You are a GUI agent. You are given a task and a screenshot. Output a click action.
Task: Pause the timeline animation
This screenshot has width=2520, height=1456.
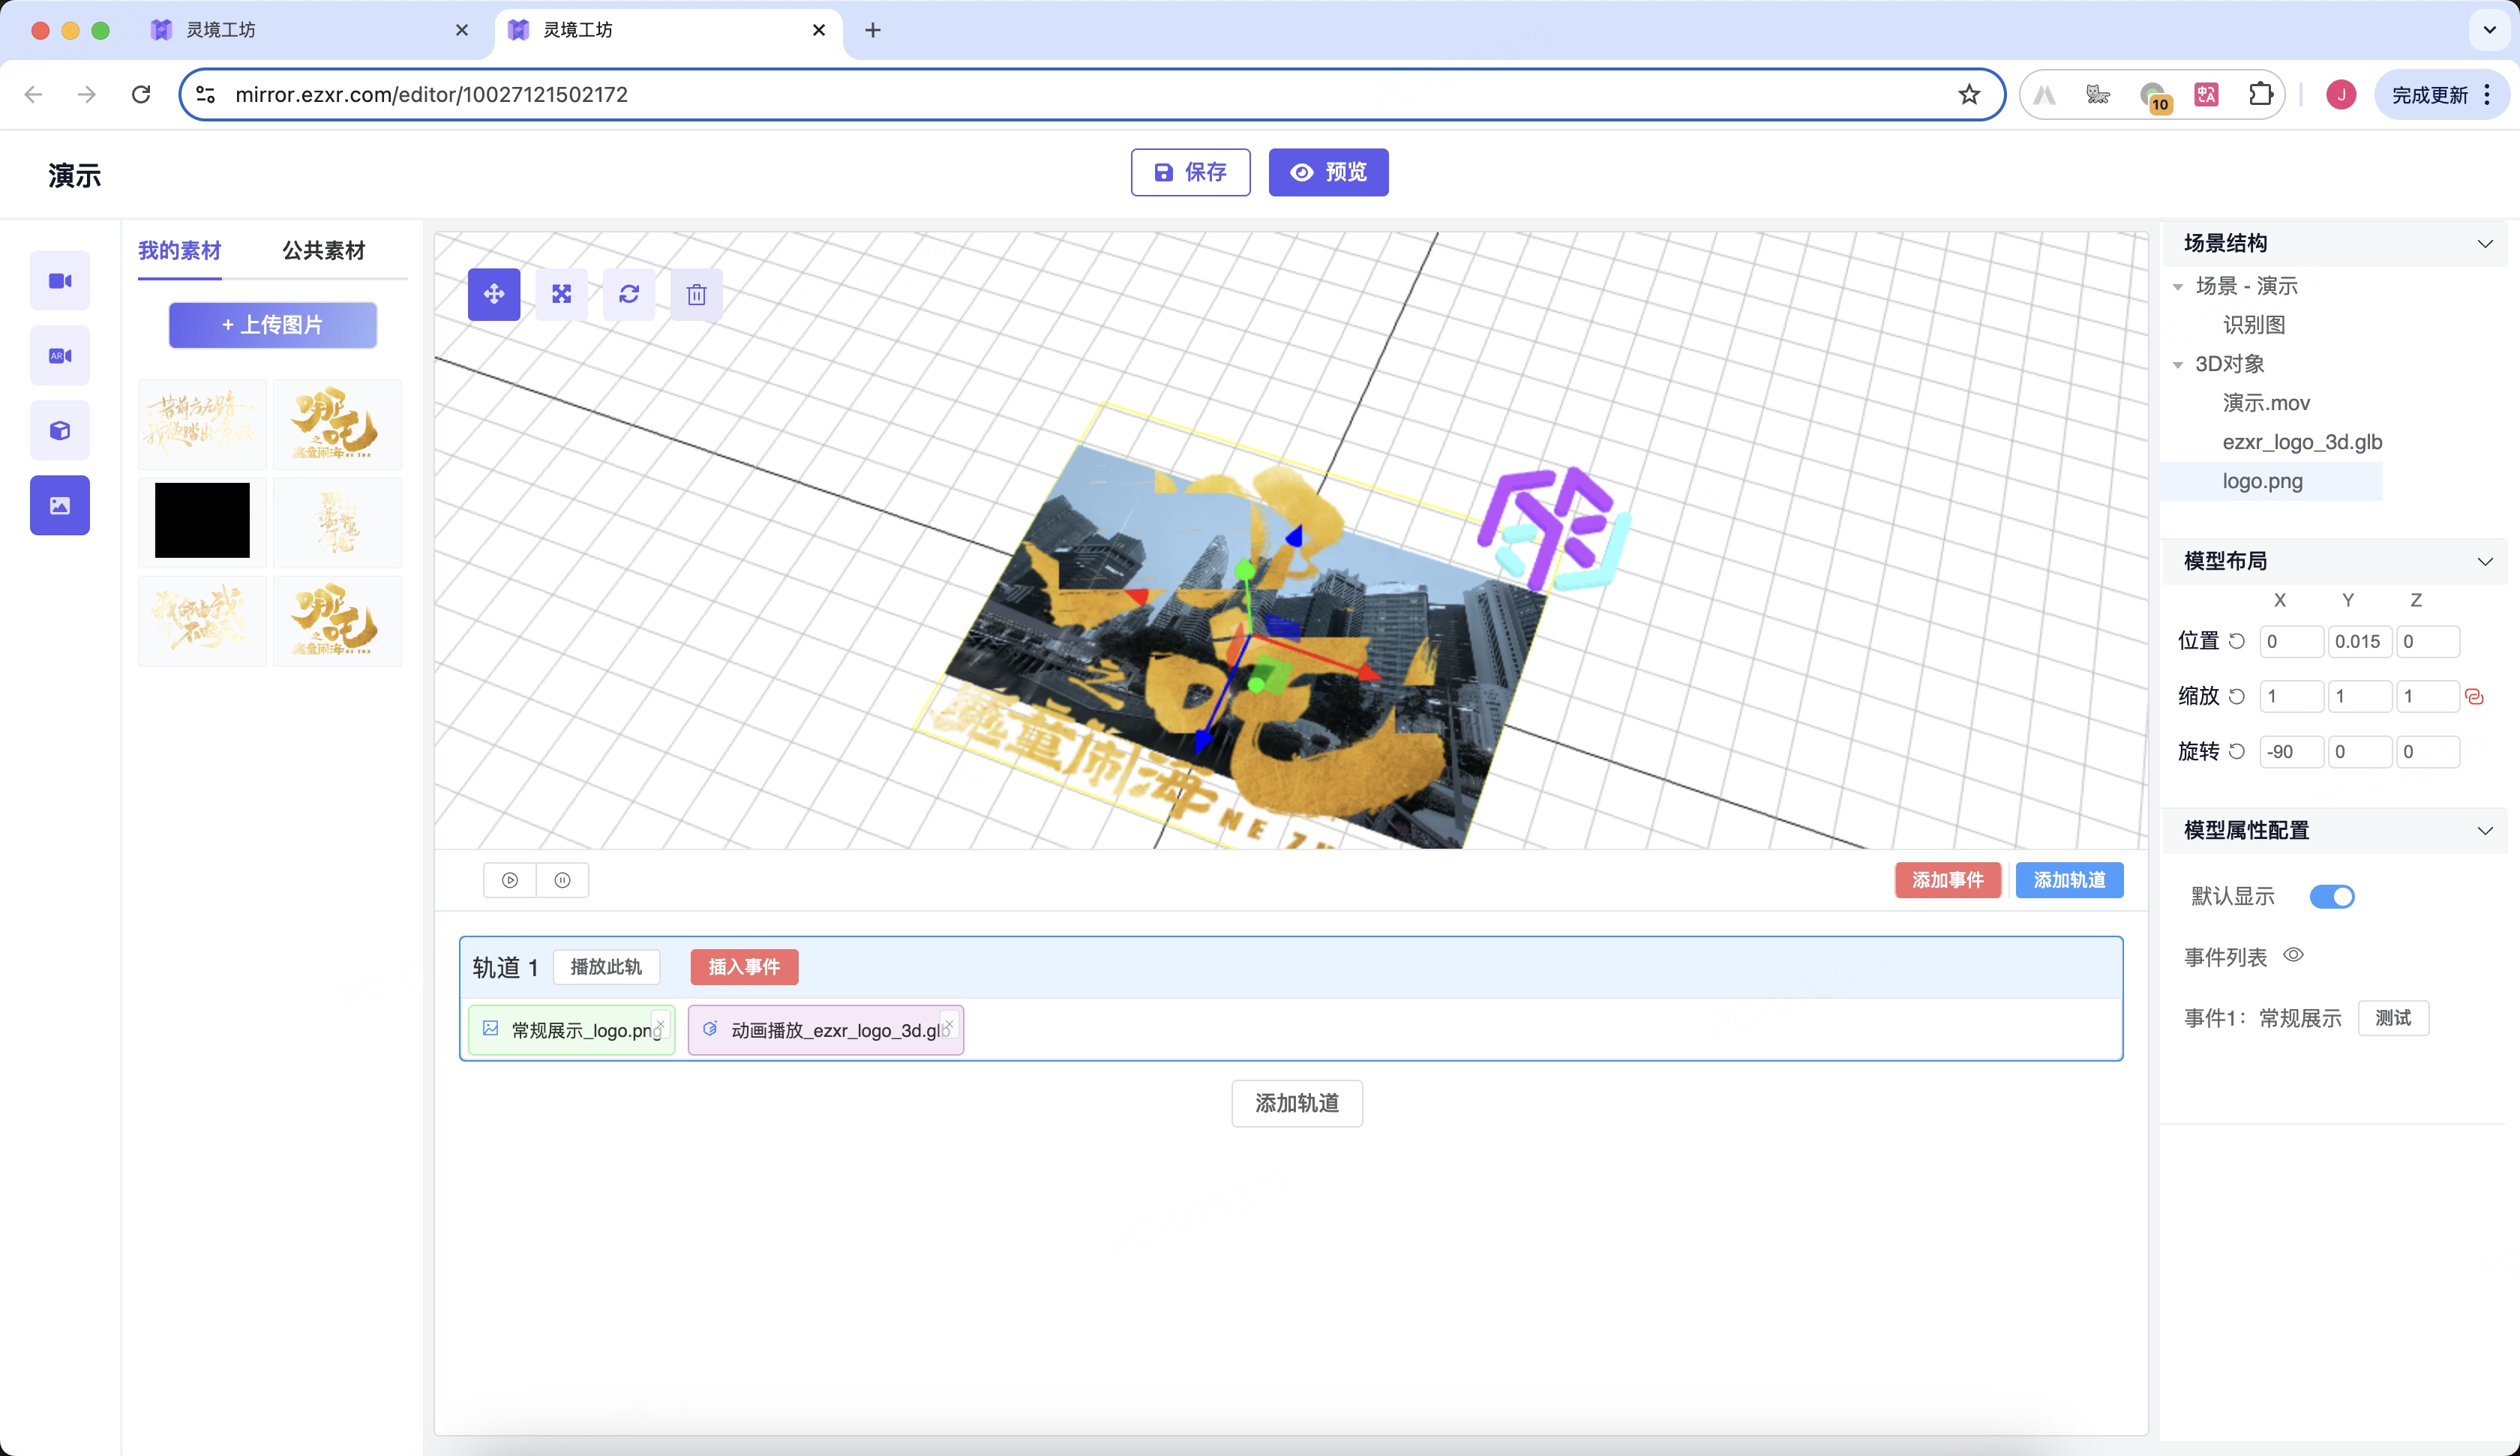(563, 880)
